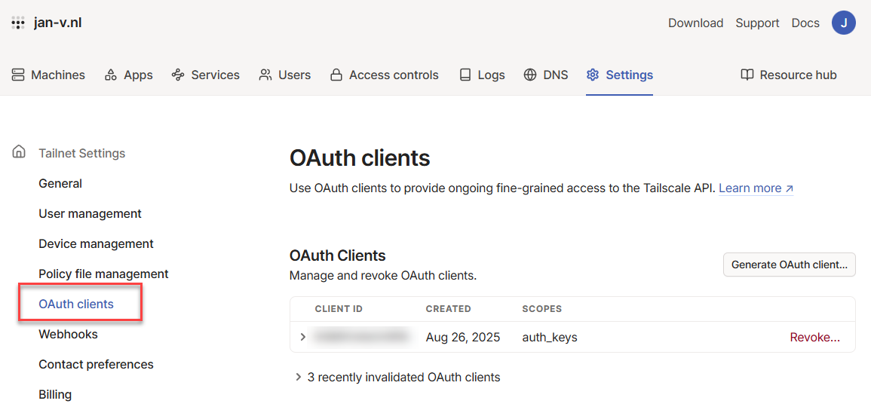Viewport: 871px width, 413px height.
Task: Click the blurred client ID value
Action: (x=362, y=337)
